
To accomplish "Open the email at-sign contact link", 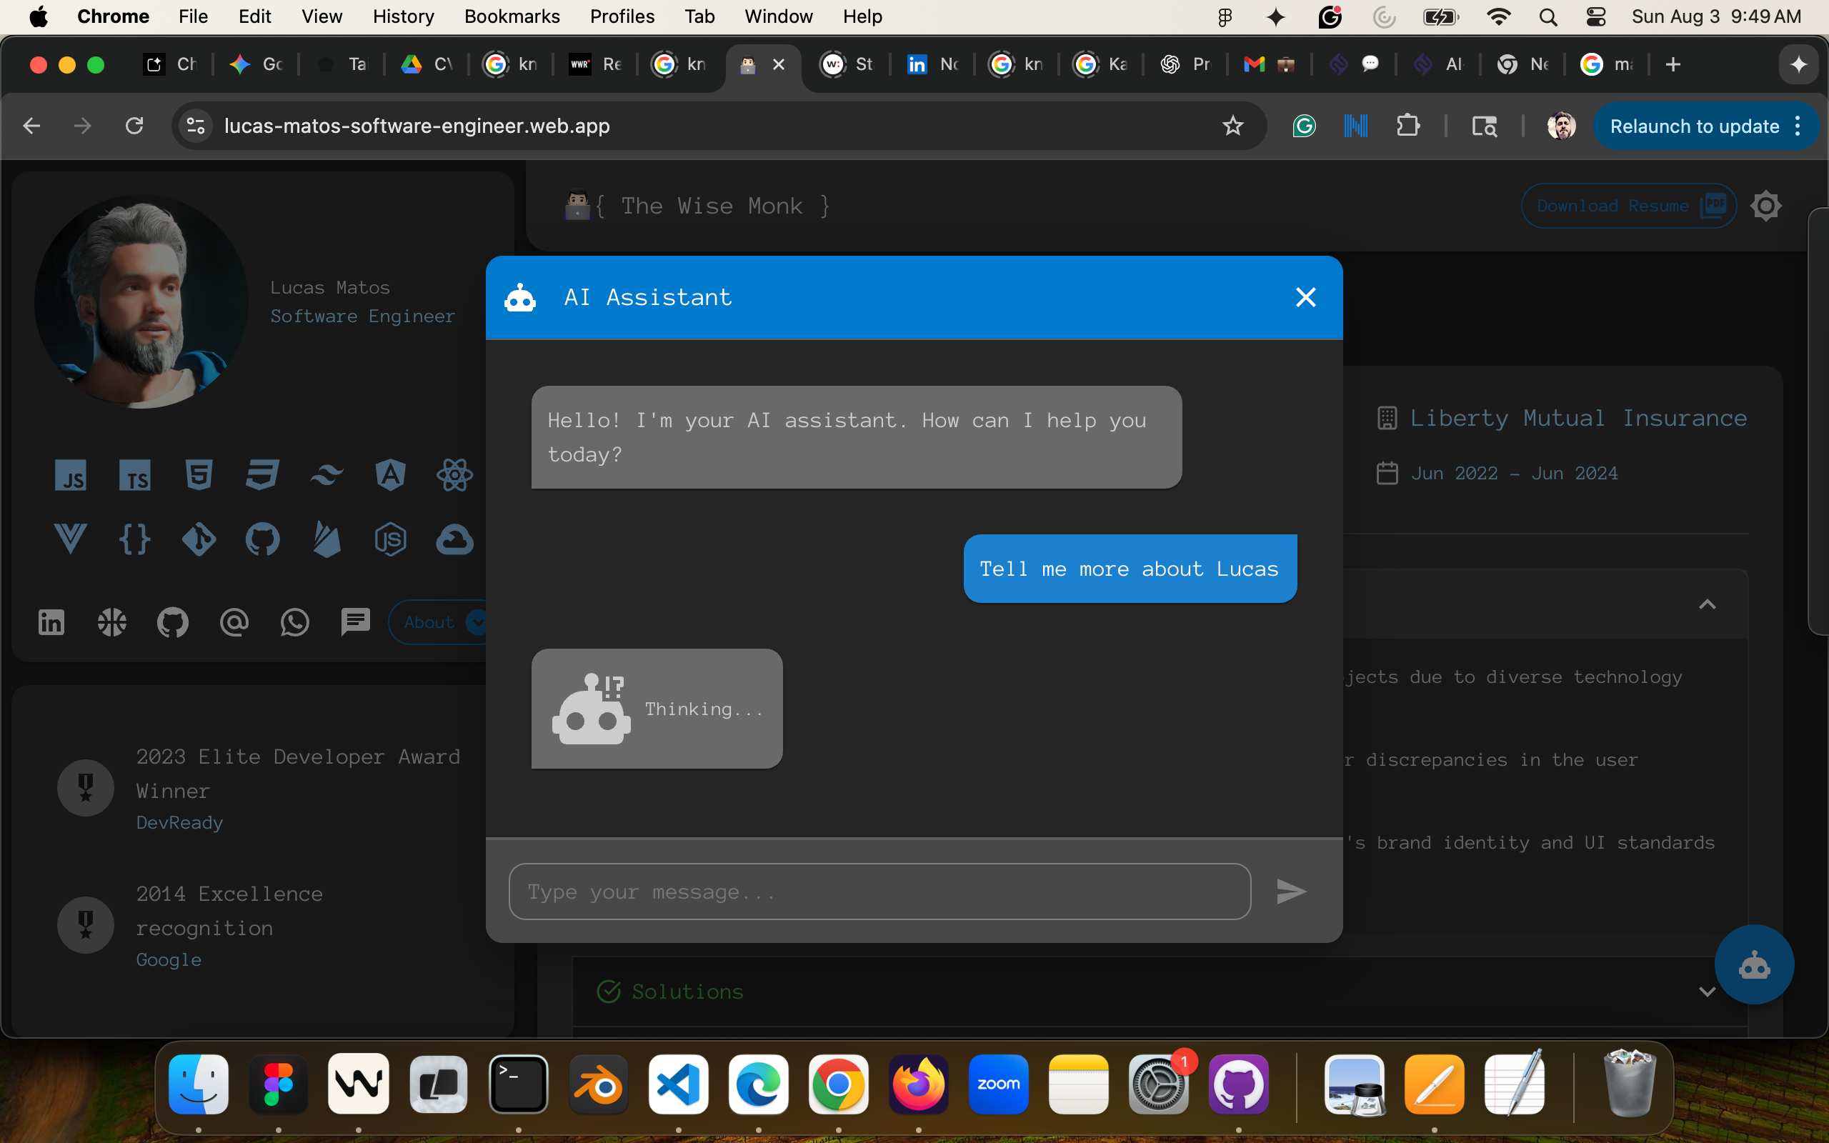I will tap(234, 622).
